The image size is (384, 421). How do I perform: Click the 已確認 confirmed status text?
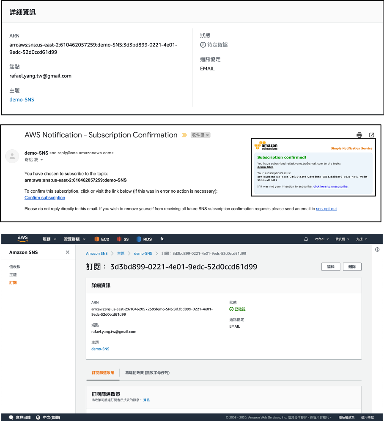pyautogui.click(x=240, y=309)
